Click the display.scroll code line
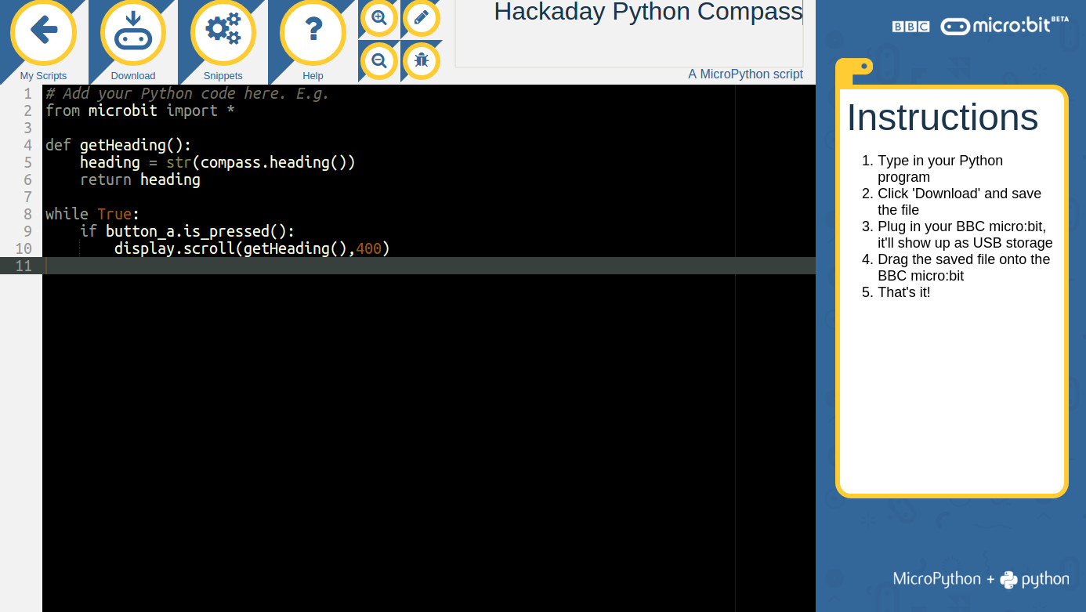The width and height of the screenshot is (1086, 612). (252, 248)
